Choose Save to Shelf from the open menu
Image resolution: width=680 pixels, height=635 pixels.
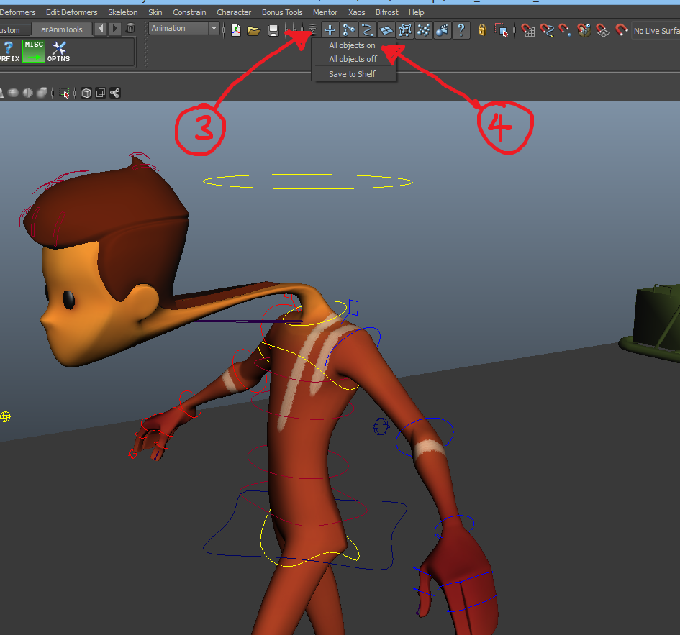click(351, 73)
